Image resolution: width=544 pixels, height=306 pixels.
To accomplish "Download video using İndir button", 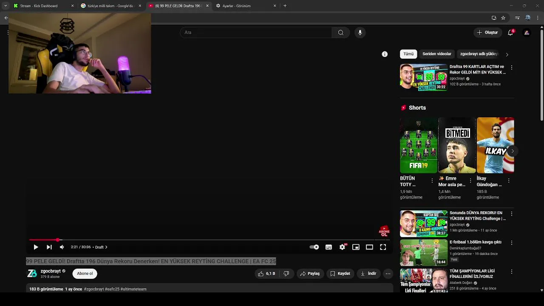I will point(368,274).
